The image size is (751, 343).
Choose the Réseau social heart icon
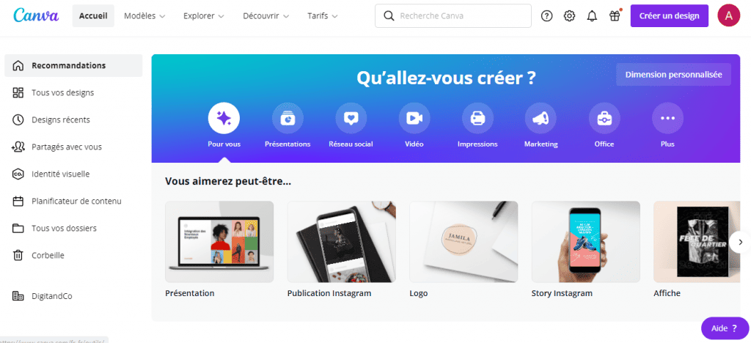(x=351, y=118)
